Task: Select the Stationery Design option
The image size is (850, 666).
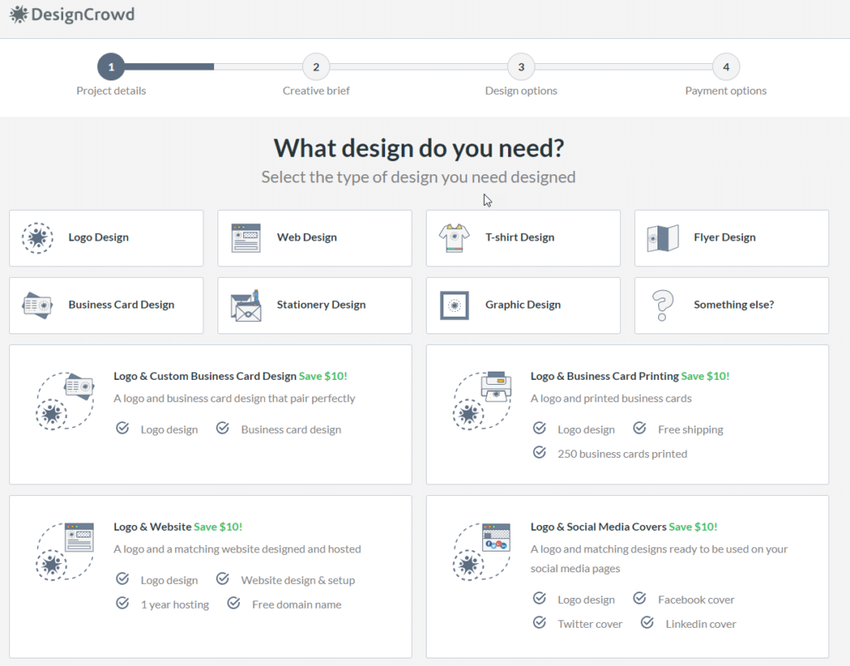Action: [315, 305]
